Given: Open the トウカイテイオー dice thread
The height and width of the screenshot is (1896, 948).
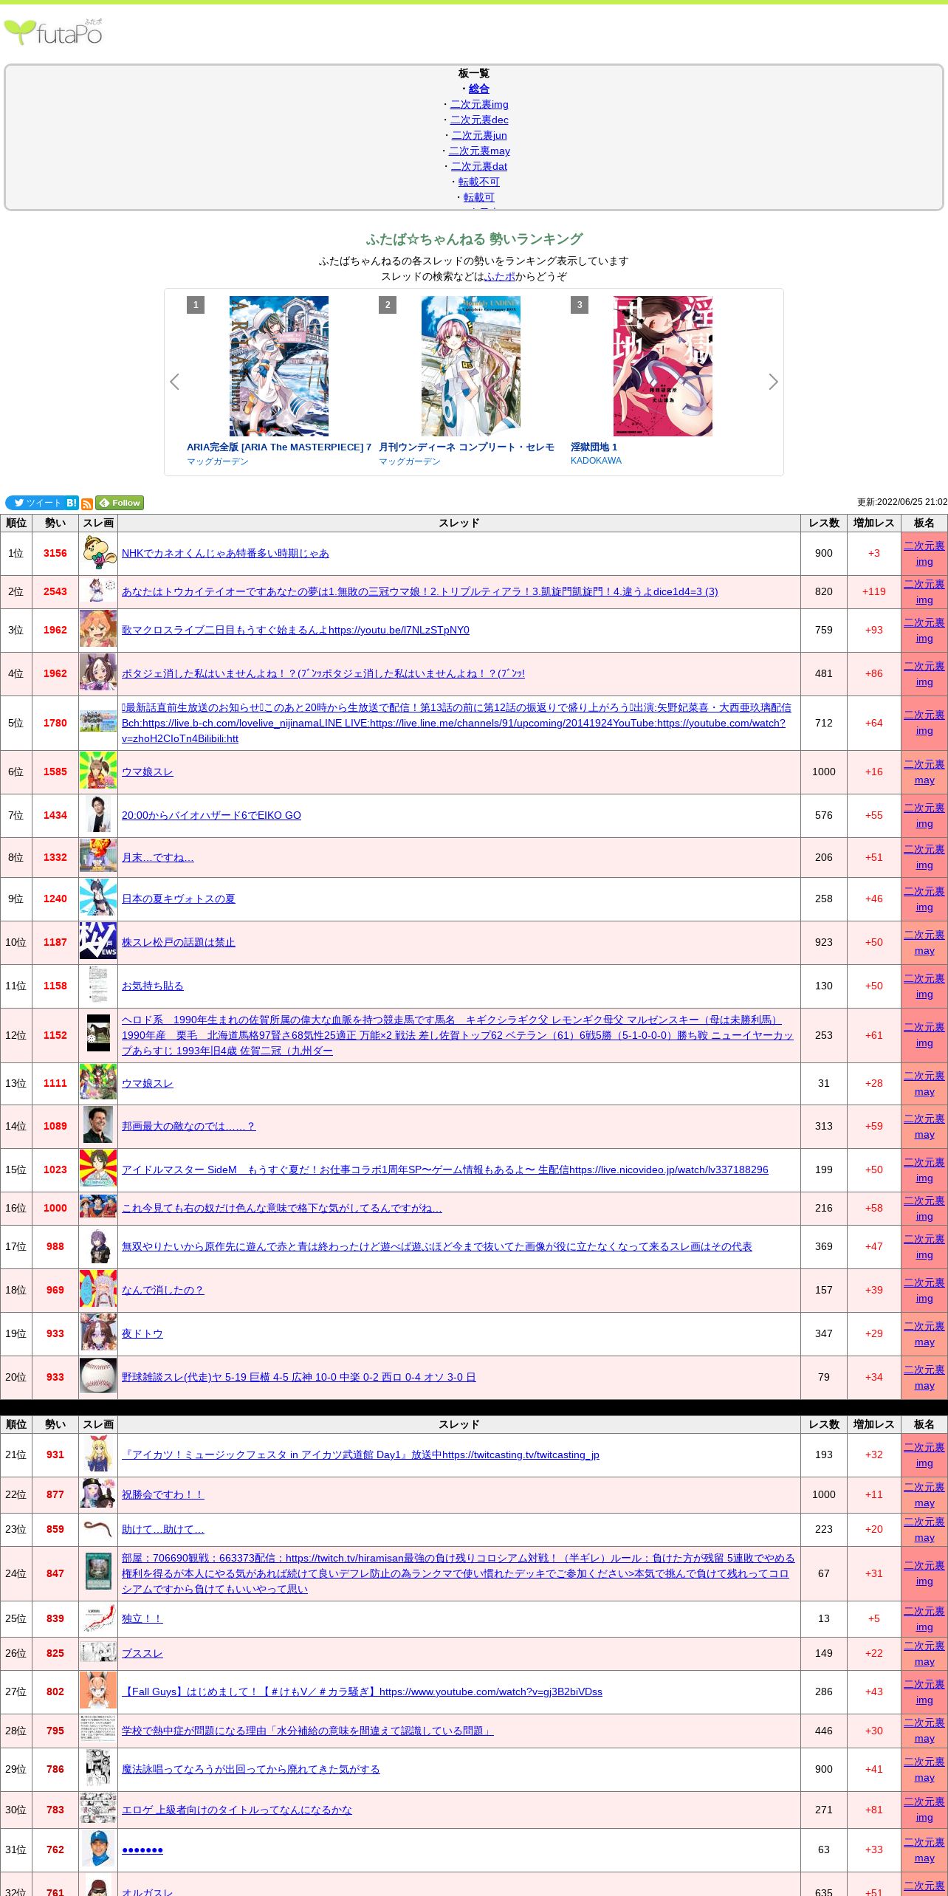Looking at the screenshot, I should [419, 591].
